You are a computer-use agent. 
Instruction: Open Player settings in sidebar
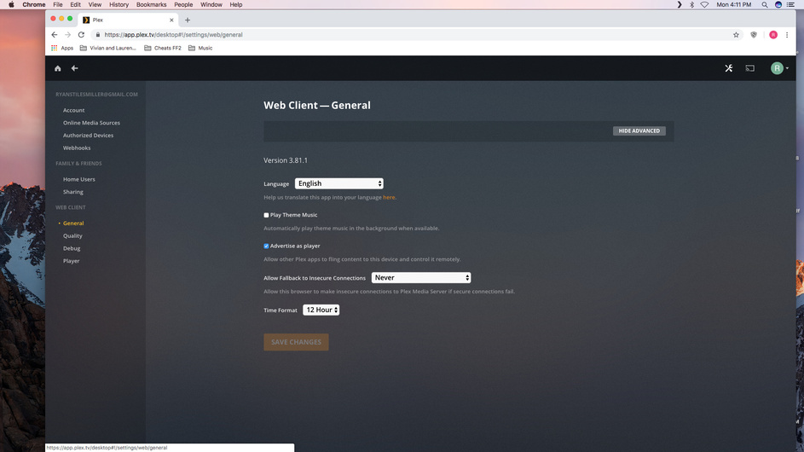[72, 261]
